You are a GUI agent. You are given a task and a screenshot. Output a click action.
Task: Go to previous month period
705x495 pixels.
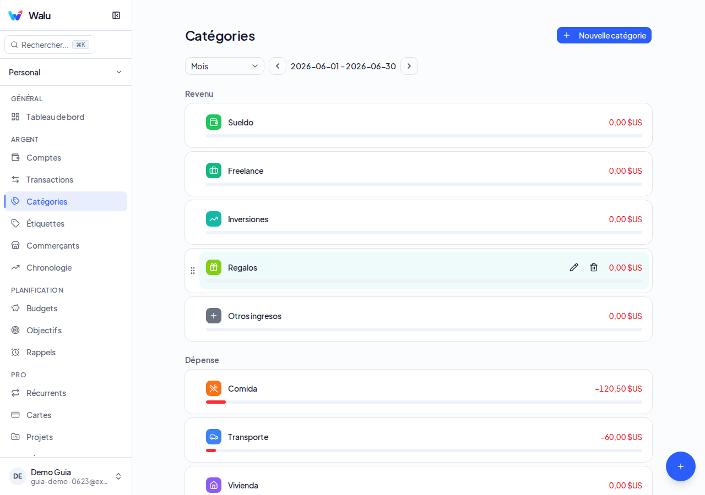pyautogui.click(x=278, y=66)
